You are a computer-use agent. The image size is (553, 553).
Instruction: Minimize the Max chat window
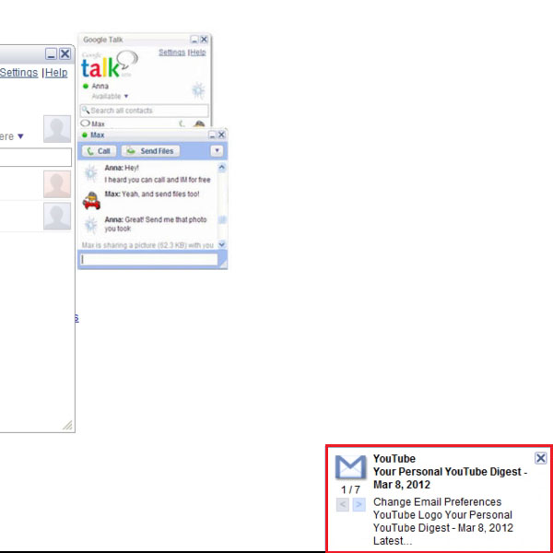pyautogui.click(x=212, y=135)
